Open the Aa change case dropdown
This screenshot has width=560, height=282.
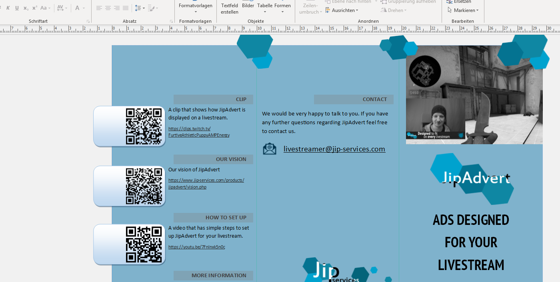tap(44, 8)
